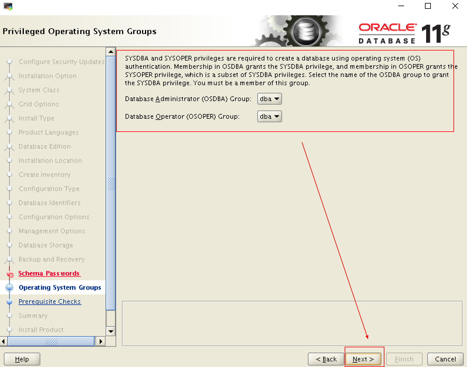Click the sidebar scroll left arrow
This screenshot has width=467, height=367.
pyautogui.click(x=3, y=341)
